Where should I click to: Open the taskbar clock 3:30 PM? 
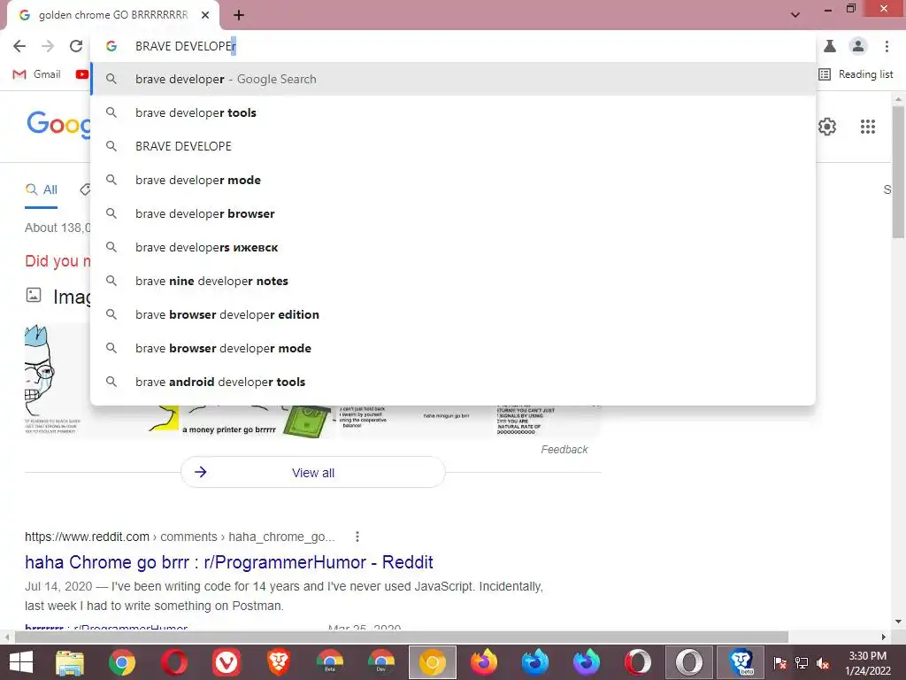[867, 663]
